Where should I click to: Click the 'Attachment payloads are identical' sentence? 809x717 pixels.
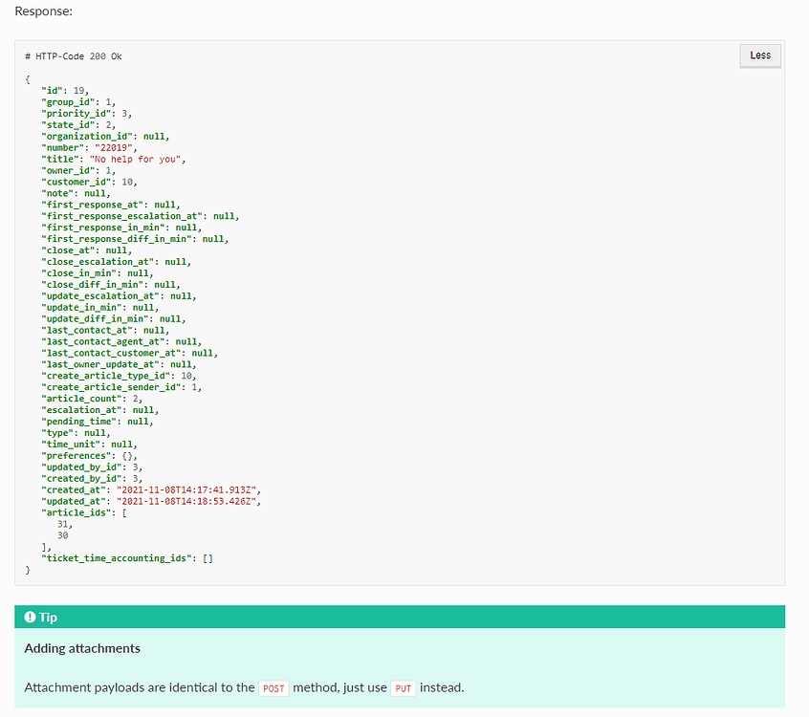coord(244,688)
